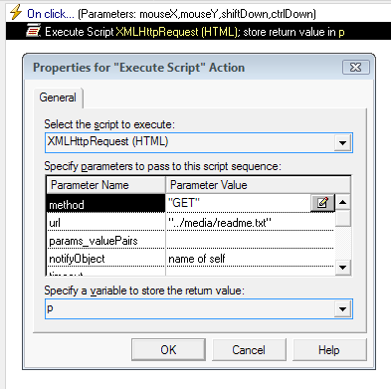Viewport: 391px width, 389px height.
Task: Click the On click... event link
Action: tap(51, 14)
